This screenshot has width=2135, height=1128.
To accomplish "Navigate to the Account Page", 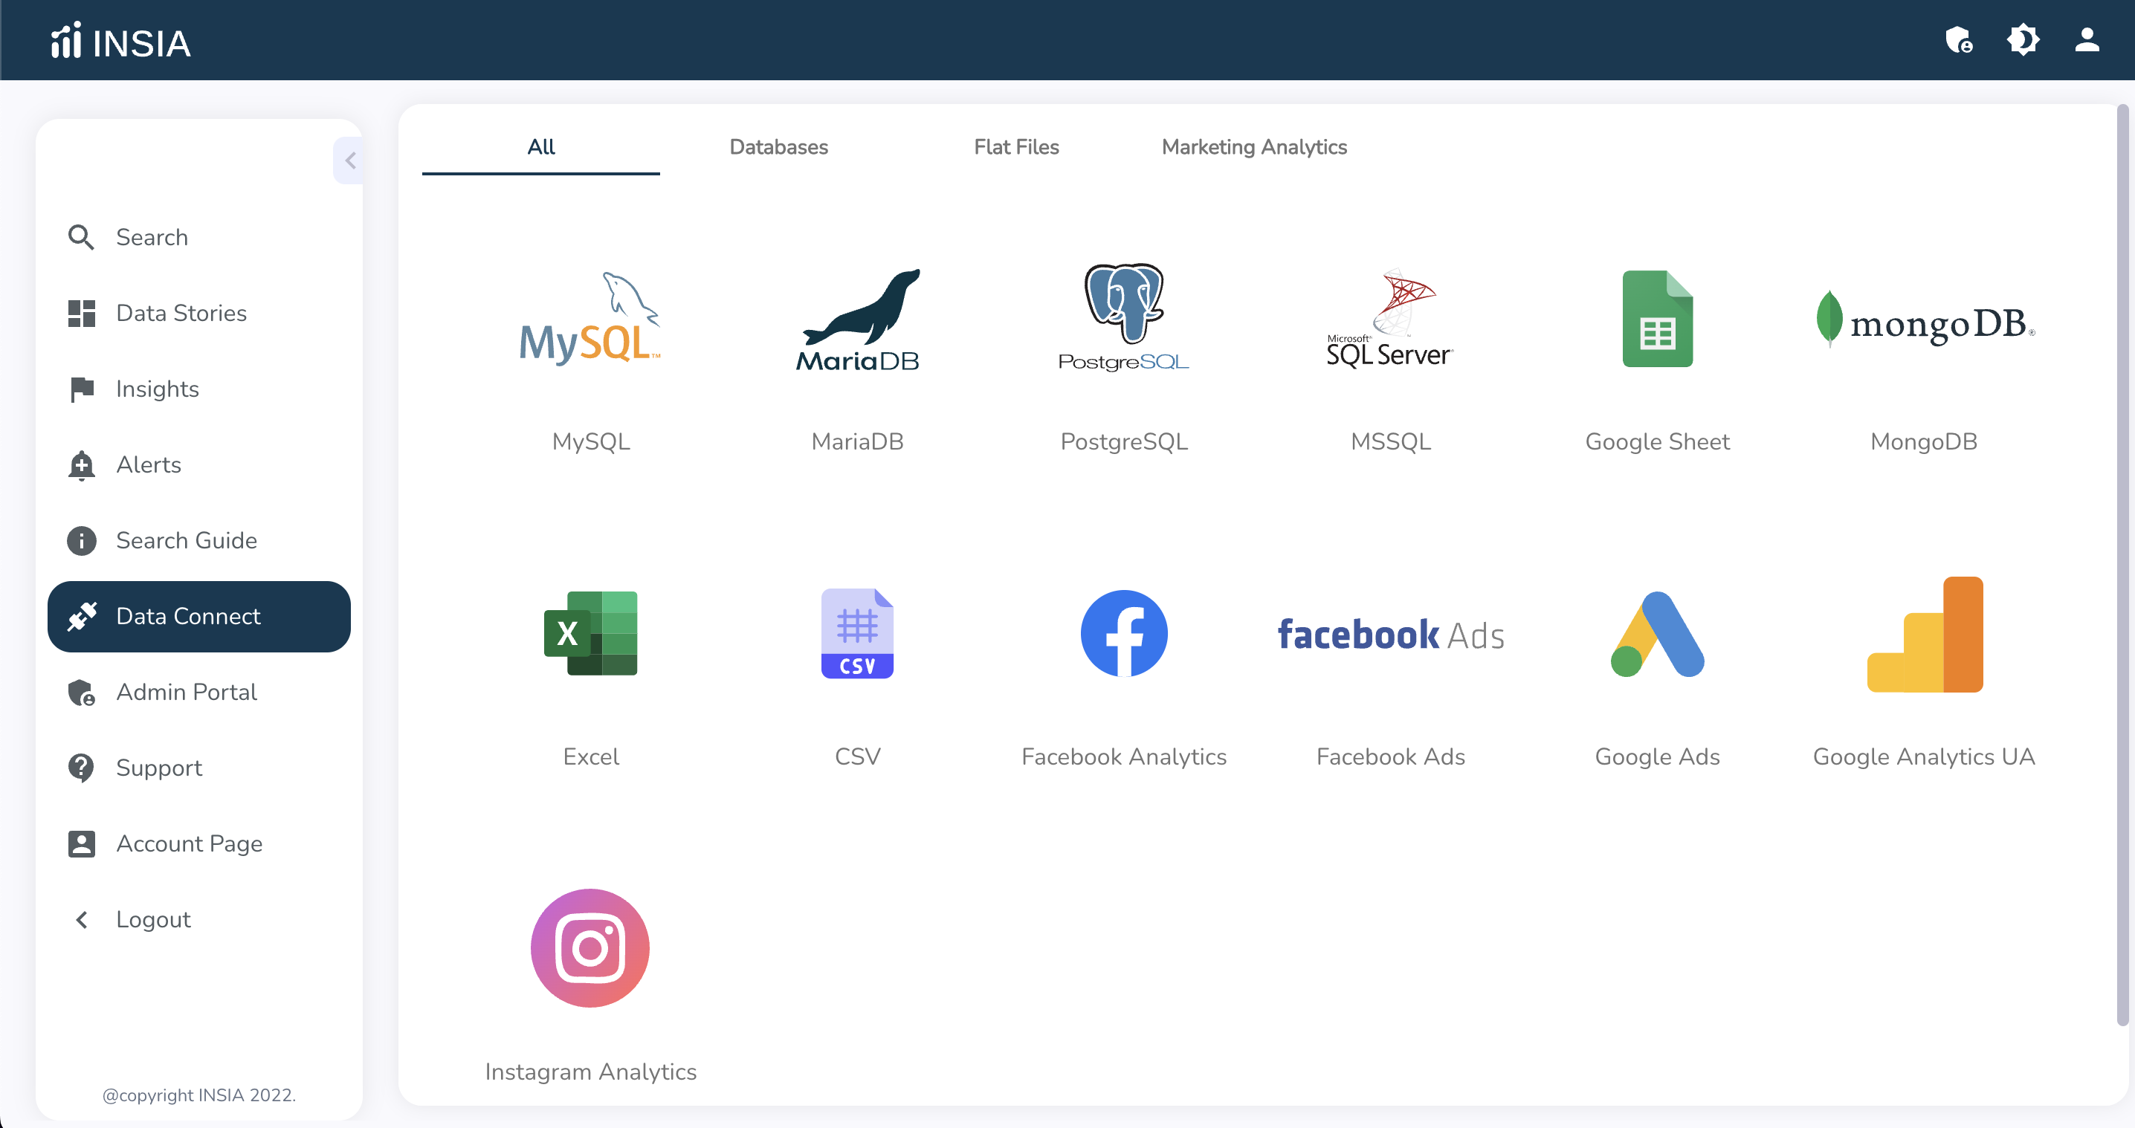I will coord(188,843).
